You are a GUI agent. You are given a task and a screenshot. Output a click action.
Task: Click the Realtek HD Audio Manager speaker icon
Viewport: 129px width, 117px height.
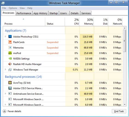pos(10,64)
